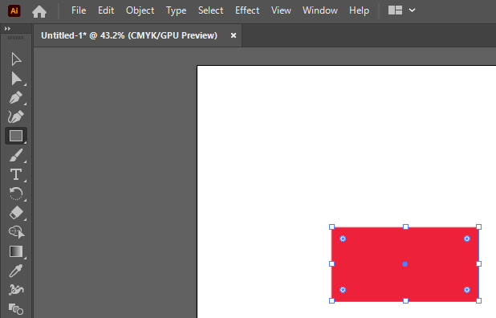Open the Object menu

coord(140,10)
